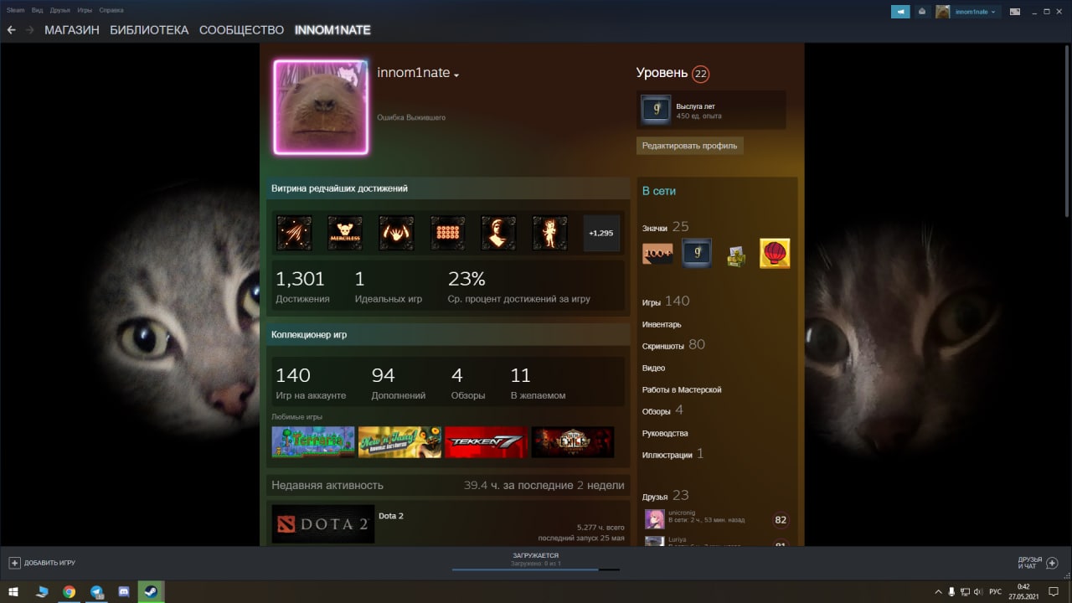Go to the БИБЛИОТЕКА tab
Viewport: 1072px width, 603px height.
click(x=149, y=30)
